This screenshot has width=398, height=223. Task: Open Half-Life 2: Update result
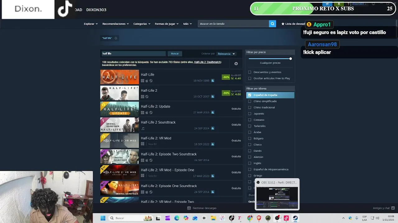[171, 109]
